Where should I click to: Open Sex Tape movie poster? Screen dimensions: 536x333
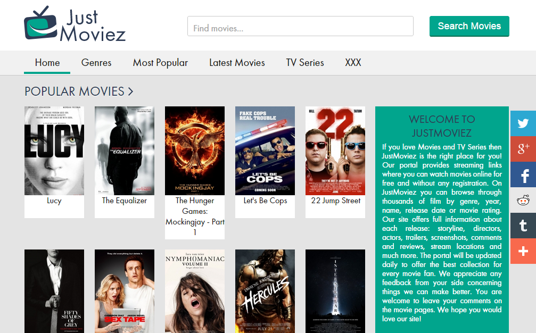125,291
